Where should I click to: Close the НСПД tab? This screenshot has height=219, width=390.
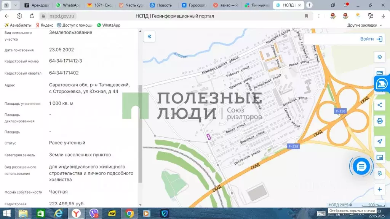pos(299,5)
